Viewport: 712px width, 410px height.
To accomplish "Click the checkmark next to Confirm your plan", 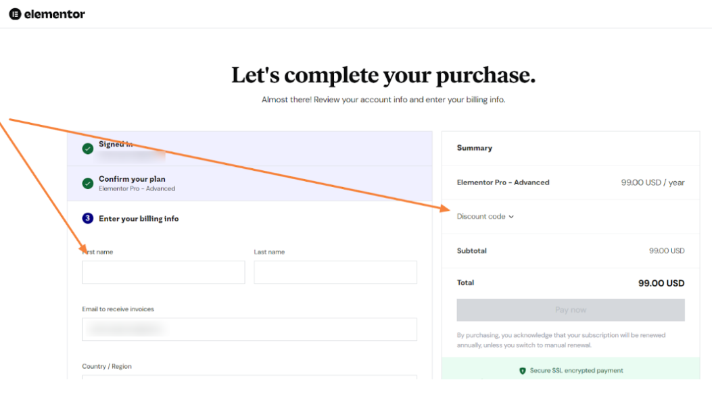I will coord(87,183).
